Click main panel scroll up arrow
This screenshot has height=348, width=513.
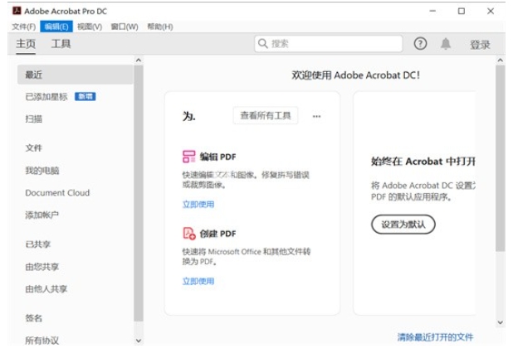click(x=500, y=60)
